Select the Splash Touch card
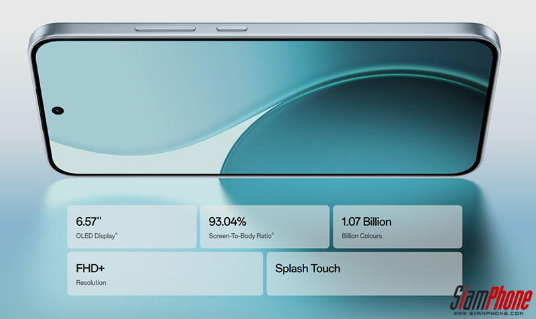Viewport: 536px width, 319px height. pyautogui.click(x=364, y=274)
